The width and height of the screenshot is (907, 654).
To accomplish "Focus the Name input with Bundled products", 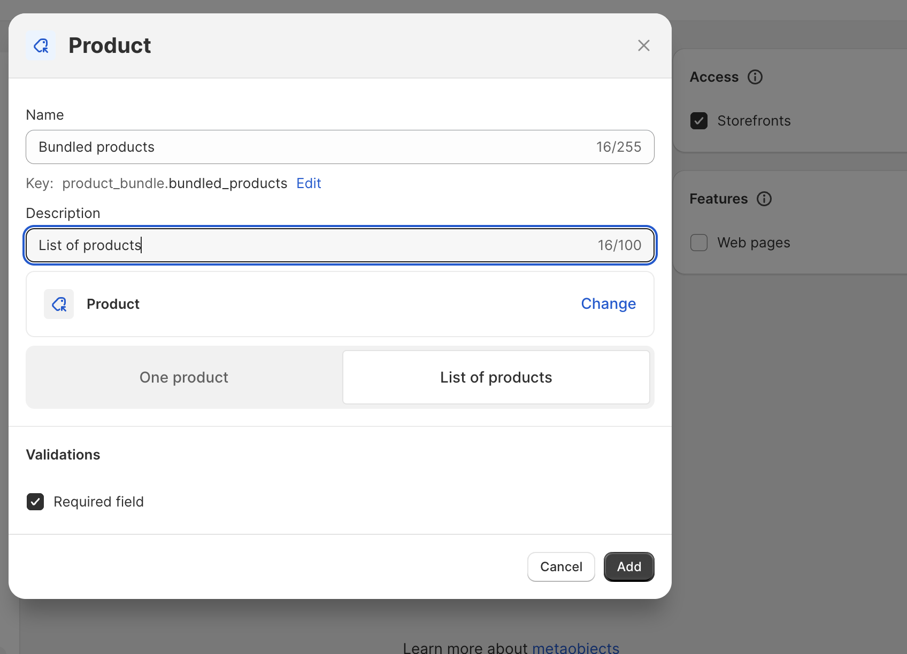I will pyautogui.click(x=310, y=147).
